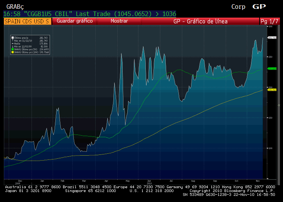Click the yellow SMAVG (200) legend swatch
Viewport: 283px width, 202px height.
tap(13, 52)
